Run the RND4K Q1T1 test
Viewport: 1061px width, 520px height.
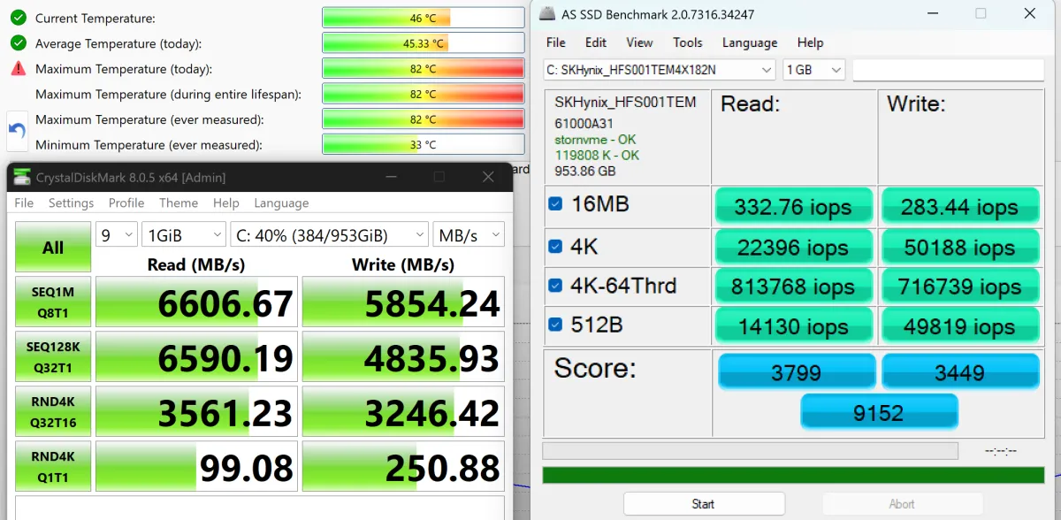[53, 467]
